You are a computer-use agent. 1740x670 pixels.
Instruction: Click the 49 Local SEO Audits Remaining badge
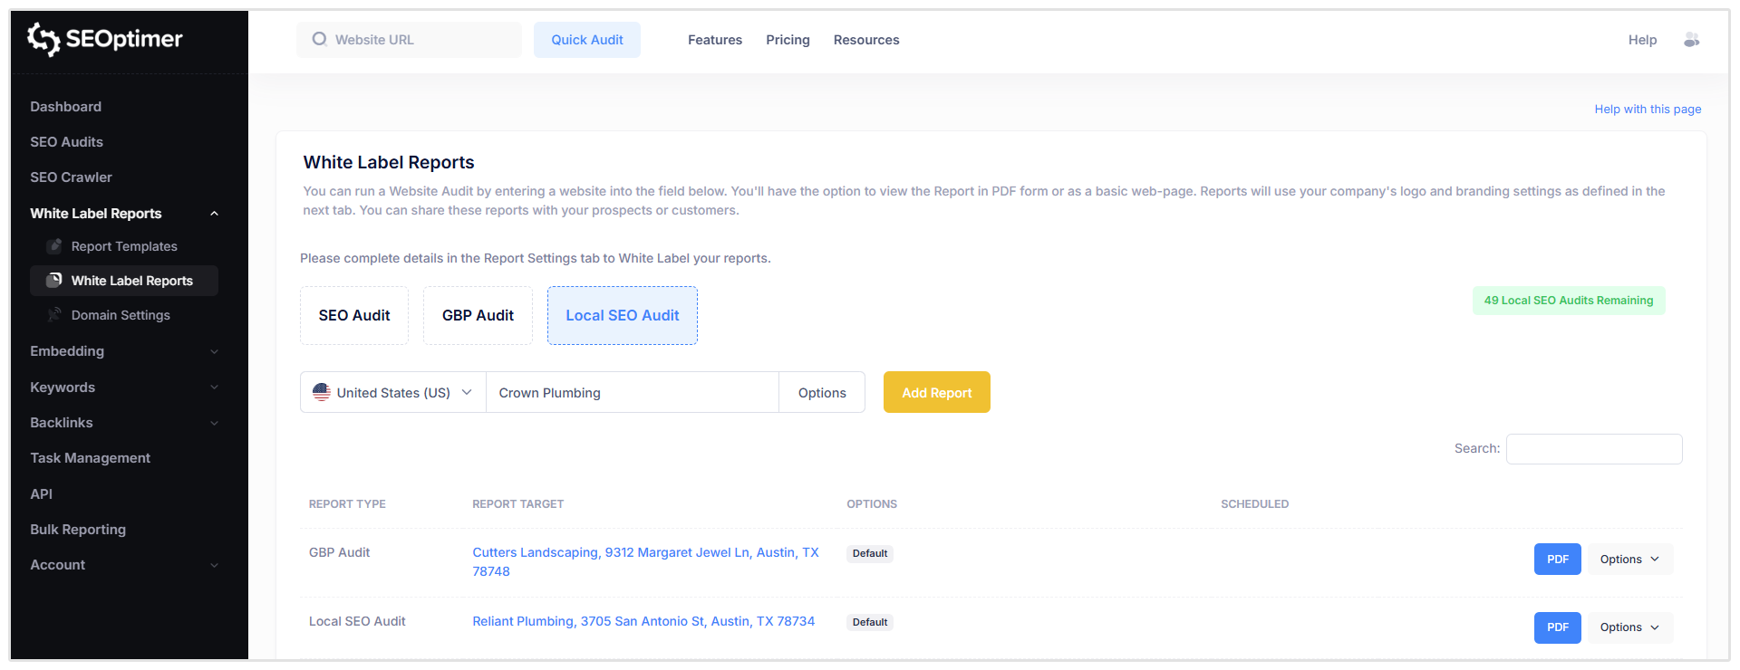point(1569,301)
